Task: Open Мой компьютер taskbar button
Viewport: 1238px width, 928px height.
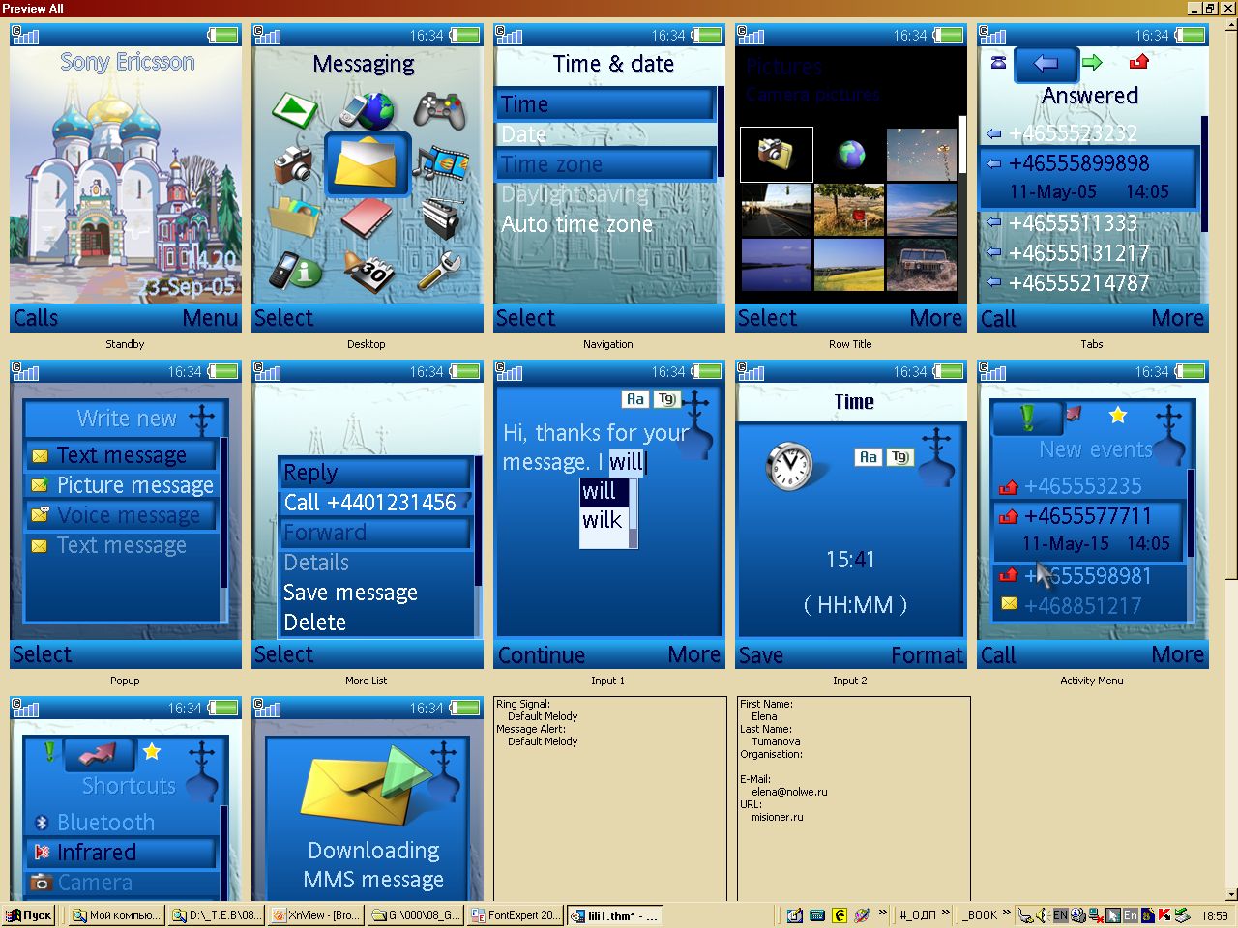Action: pyautogui.click(x=116, y=915)
